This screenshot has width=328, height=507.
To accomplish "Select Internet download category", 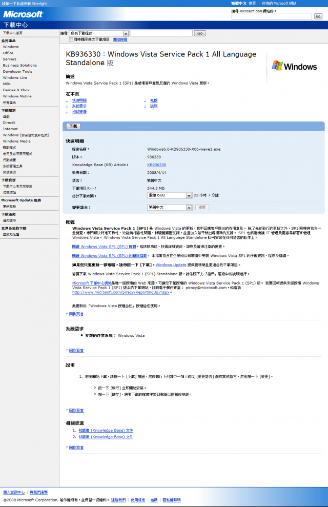I will tap(10, 129).
